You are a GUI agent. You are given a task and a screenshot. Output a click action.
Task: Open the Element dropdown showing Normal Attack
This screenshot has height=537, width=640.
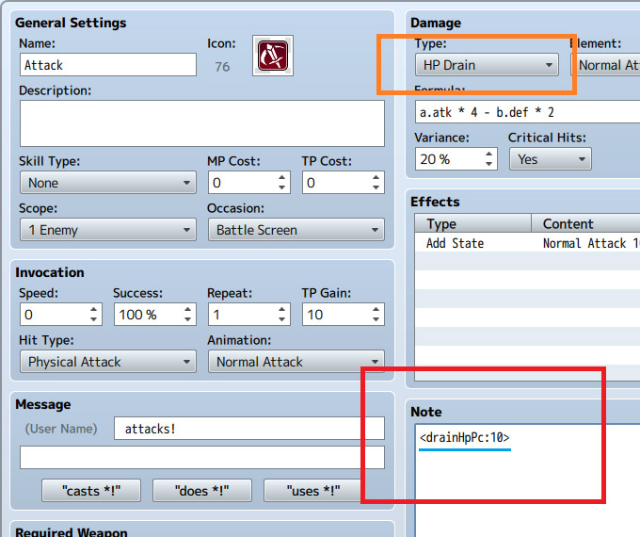[605, 65]
